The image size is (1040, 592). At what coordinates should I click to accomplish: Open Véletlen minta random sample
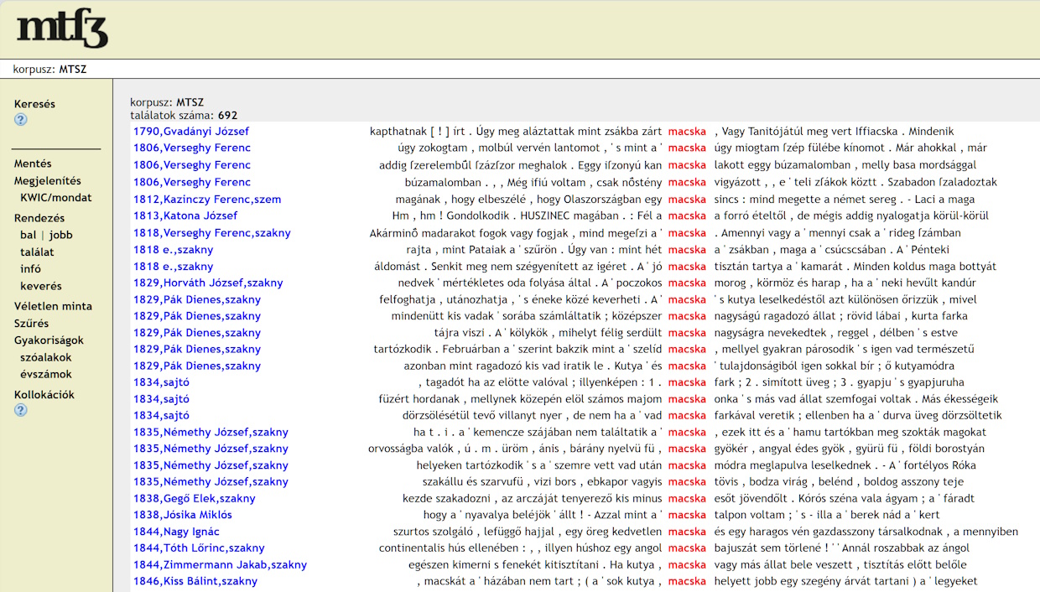tap(53, 306)
